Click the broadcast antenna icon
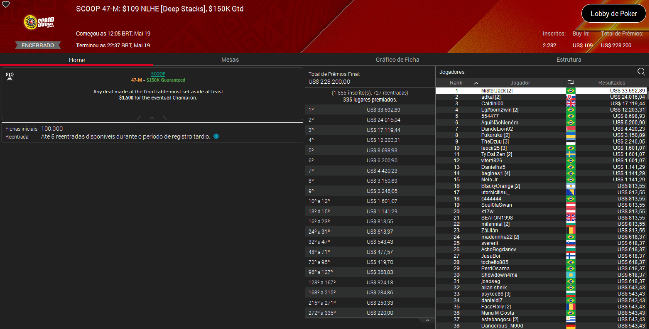The width and height of the screenshot is (649, 329). pyautogui.click(x=10, y=76)
